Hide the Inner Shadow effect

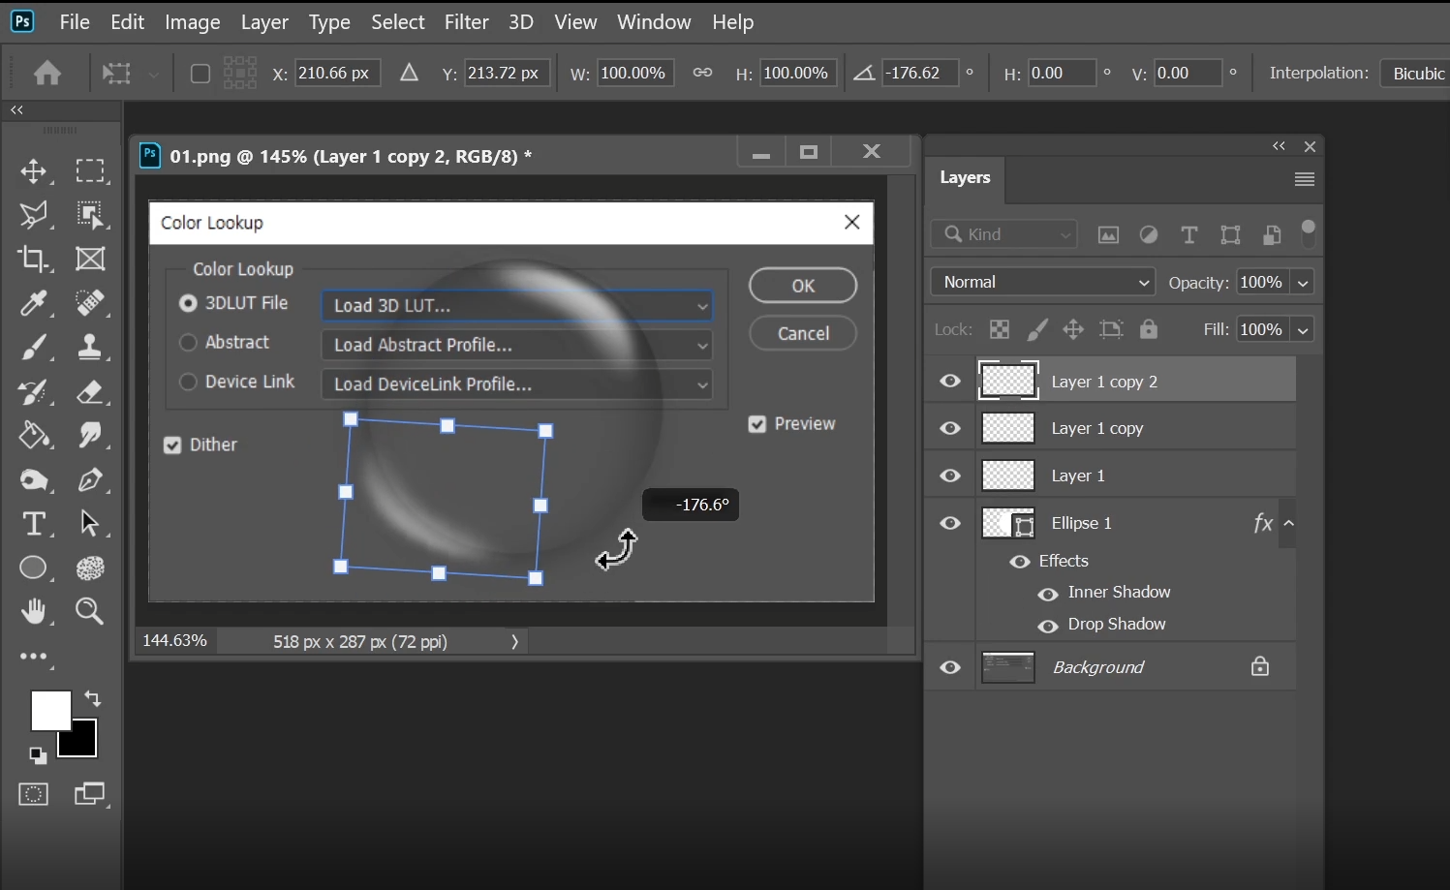coord(1048,595)
